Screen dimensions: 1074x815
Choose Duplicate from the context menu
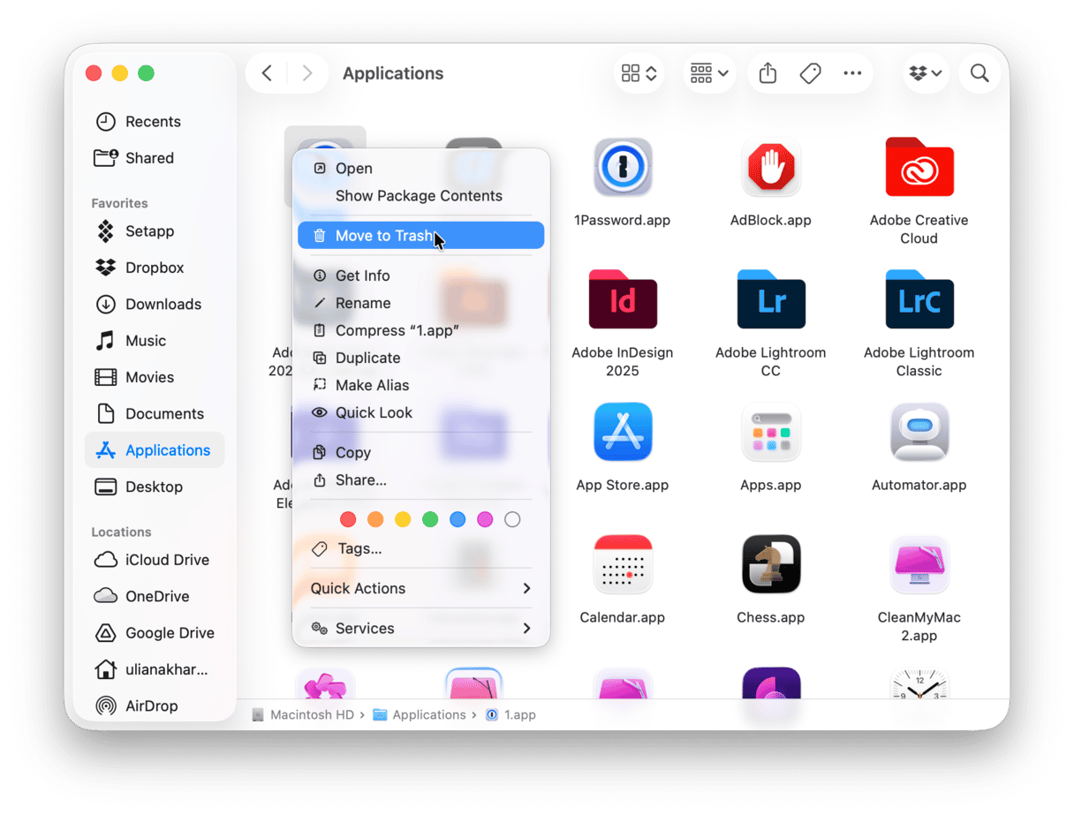click(421, 358)
